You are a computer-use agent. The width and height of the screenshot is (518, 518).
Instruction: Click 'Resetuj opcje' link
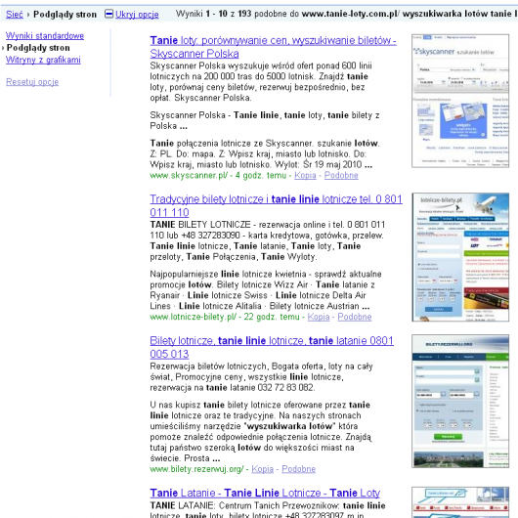pos(32,82)
